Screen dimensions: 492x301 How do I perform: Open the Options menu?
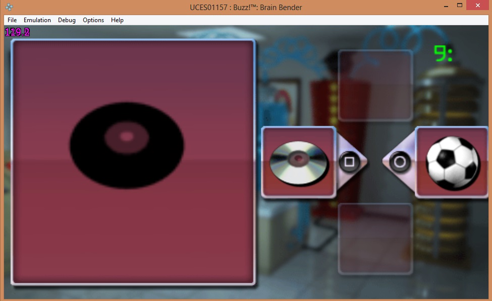click(93, 20)
